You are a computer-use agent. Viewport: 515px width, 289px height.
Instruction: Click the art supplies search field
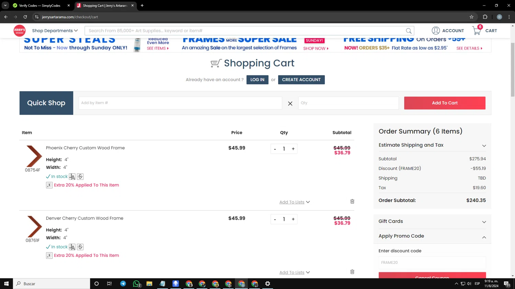249,31
